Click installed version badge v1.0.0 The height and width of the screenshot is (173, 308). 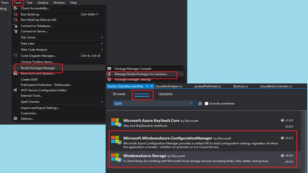pos(287,120)
